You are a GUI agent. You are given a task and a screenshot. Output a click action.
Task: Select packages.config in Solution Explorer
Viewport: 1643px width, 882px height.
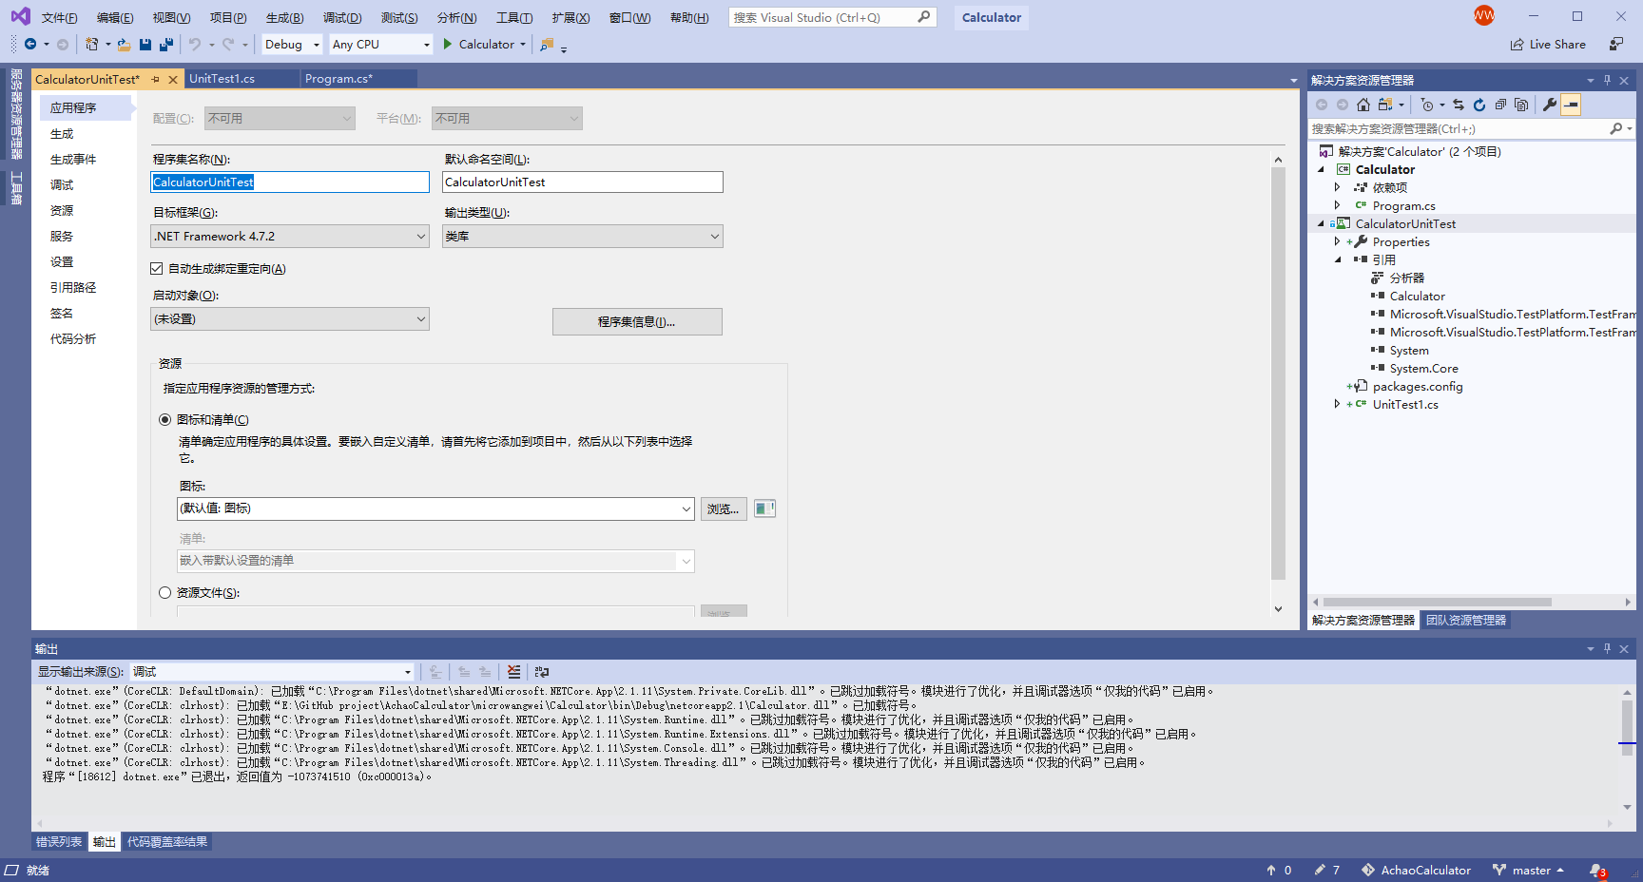(x=1418, y=386)
